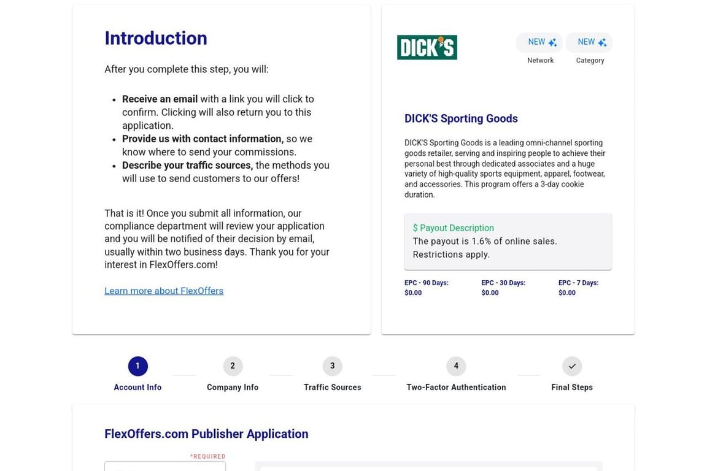Click 'The payout is 1.6% of online sales' text
Image resolution: width=707 pixels, height=471 pixels.
(485, 241)
